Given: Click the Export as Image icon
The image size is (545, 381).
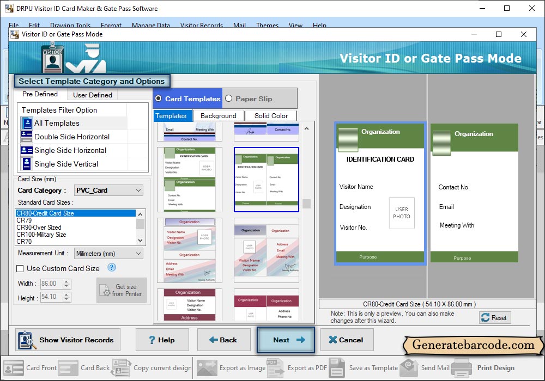Looking at the screenshot, I should coord(207,368).
